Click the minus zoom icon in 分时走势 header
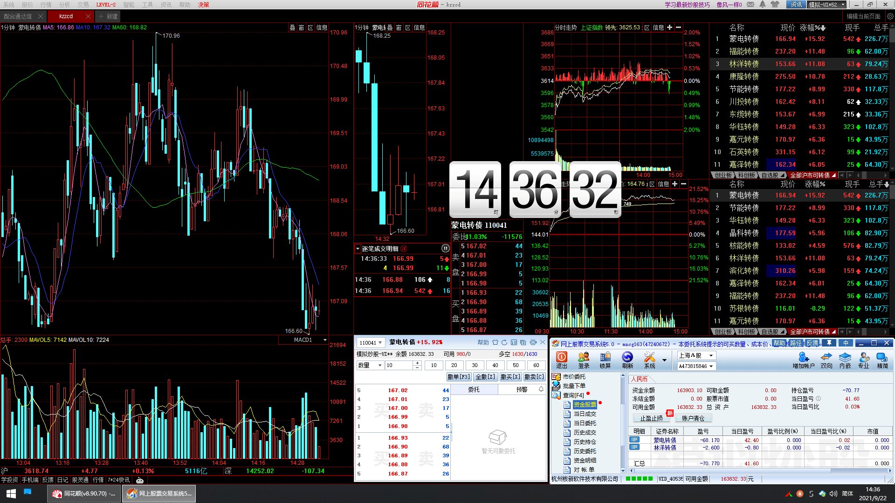The height and width of the screenshot is (503, 895). [x=678, y=27]
